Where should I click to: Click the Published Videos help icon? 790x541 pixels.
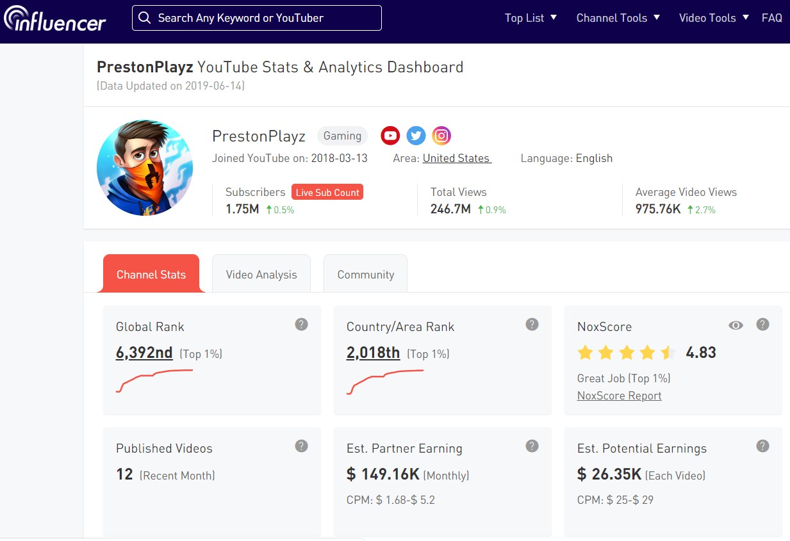[301, 446]
